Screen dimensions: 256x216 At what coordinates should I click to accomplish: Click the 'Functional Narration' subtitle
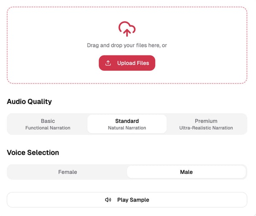click(48, 128)
